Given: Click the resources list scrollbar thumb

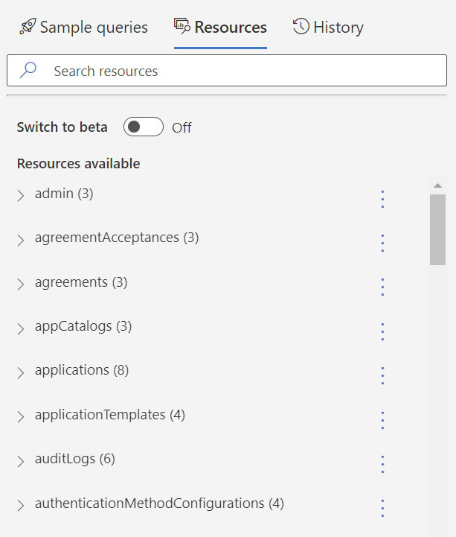Looking at the screenshot, I should pyautogui.click(x=437, y=229).
